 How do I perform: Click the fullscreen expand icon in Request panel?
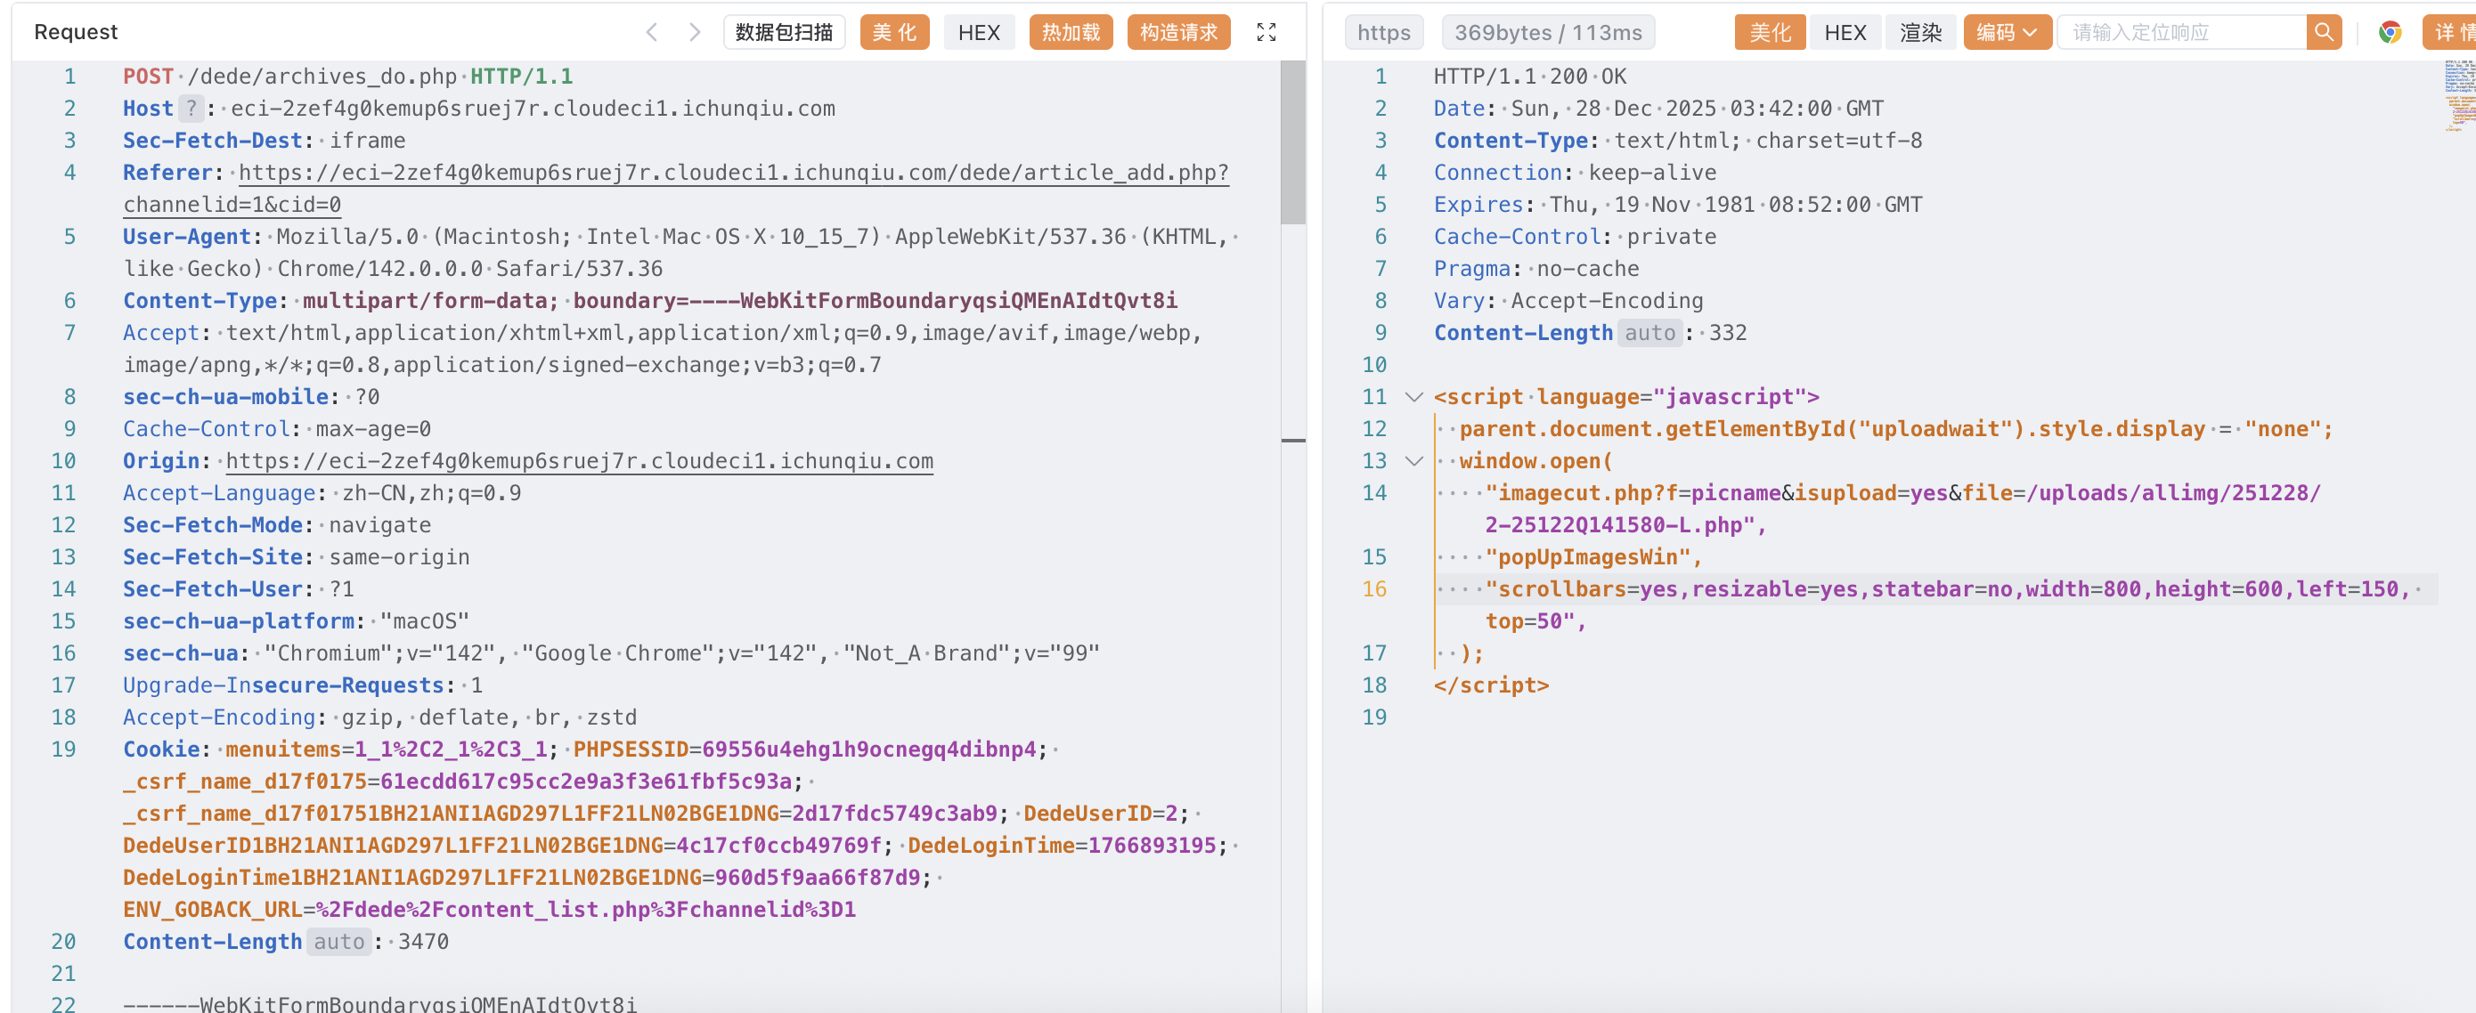1266,33
